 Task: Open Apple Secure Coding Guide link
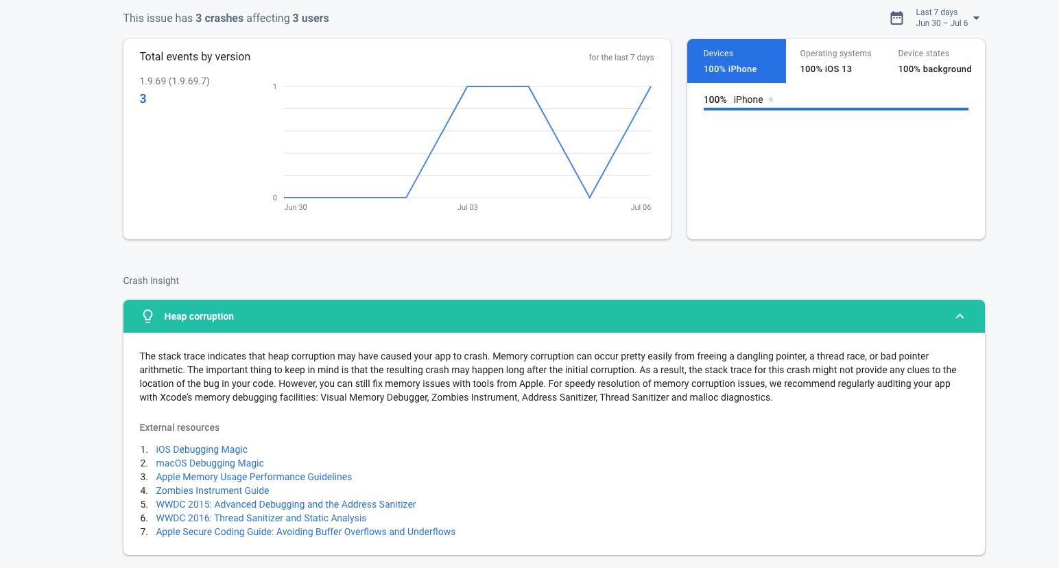306,532
